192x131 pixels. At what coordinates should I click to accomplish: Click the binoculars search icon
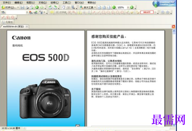(x=3, y=12)
